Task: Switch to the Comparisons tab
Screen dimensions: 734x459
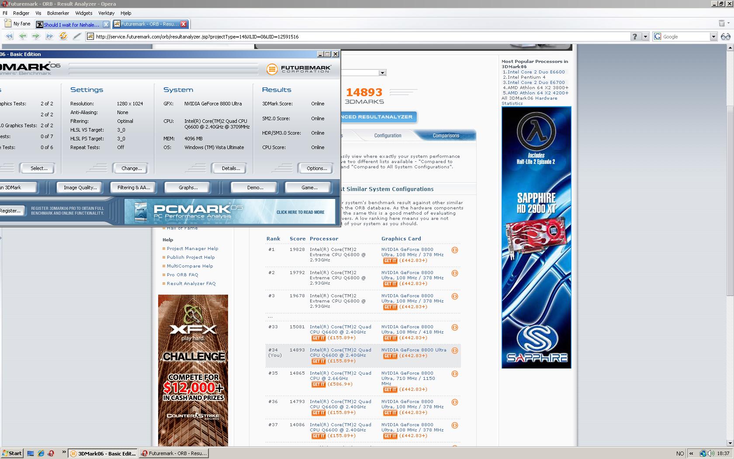Action: coord(446,136)
